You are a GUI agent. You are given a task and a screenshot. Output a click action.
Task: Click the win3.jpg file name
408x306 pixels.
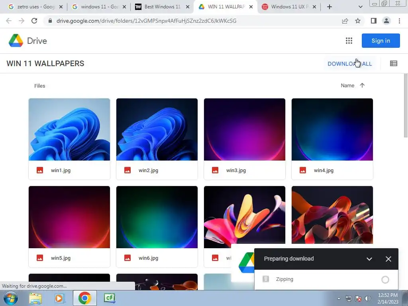[236, 171]
